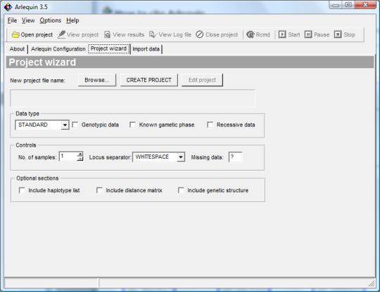
Task: Switch to the About tab
Action: (x=17, y=49)
